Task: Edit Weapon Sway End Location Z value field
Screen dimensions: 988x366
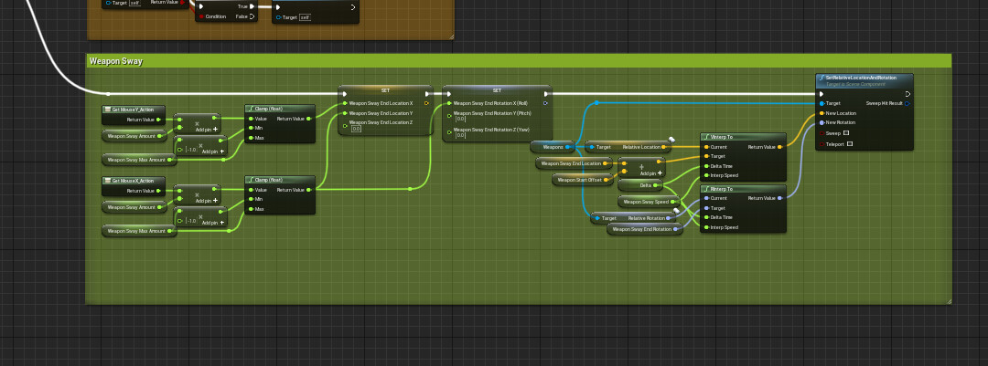Action: [356, 129]
